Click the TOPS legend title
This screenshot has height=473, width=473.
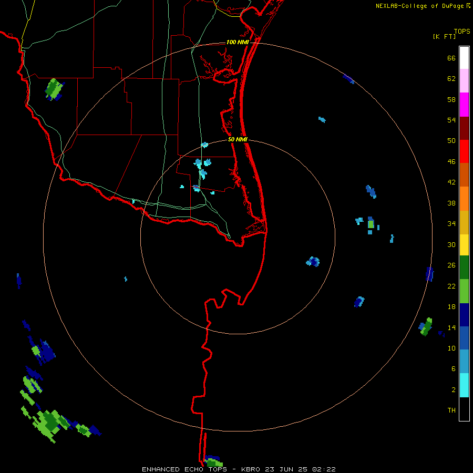point(462,32)
